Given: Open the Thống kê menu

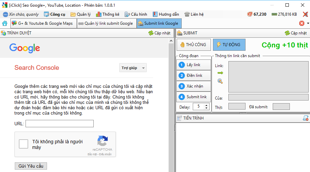Looking at the screenshot, I should [107, 14].
